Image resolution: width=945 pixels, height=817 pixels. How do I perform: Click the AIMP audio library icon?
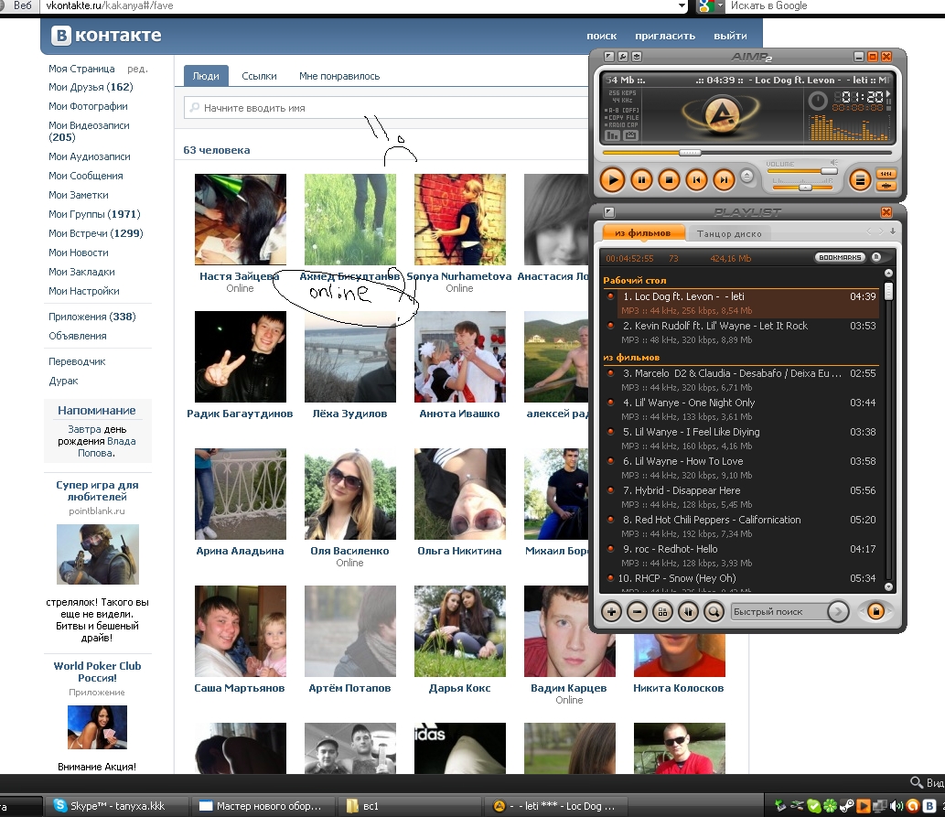point(630,135)
